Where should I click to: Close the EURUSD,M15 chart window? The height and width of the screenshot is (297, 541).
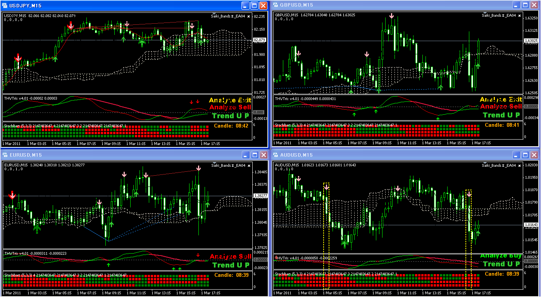click(x=263, y=155)
